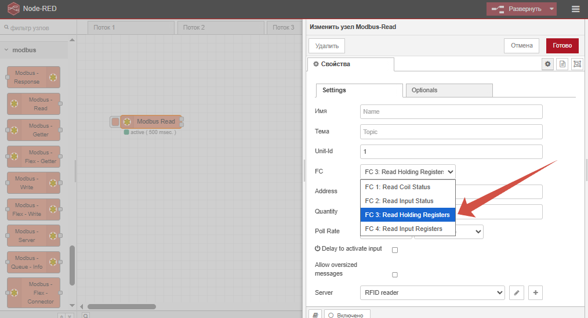The height and width of the screenshot is (318, 588).
Task: Collapse the modbus palette category
Action: [23, 50]
